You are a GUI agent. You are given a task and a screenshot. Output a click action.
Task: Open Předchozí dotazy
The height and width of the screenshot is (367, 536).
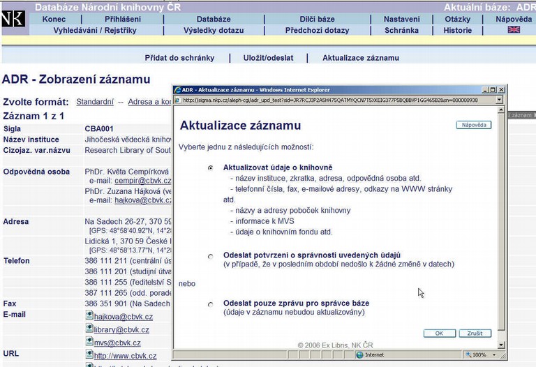pyautogui.click(x=318, y=31)
